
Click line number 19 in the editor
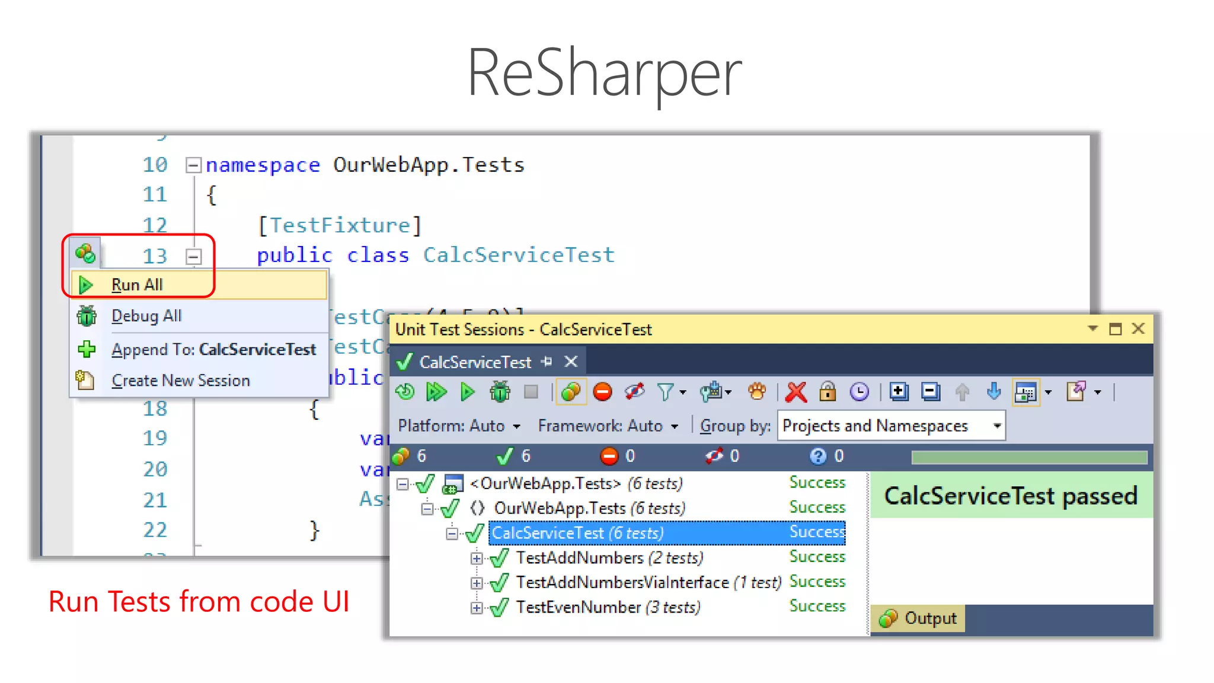tap(155, 438)
